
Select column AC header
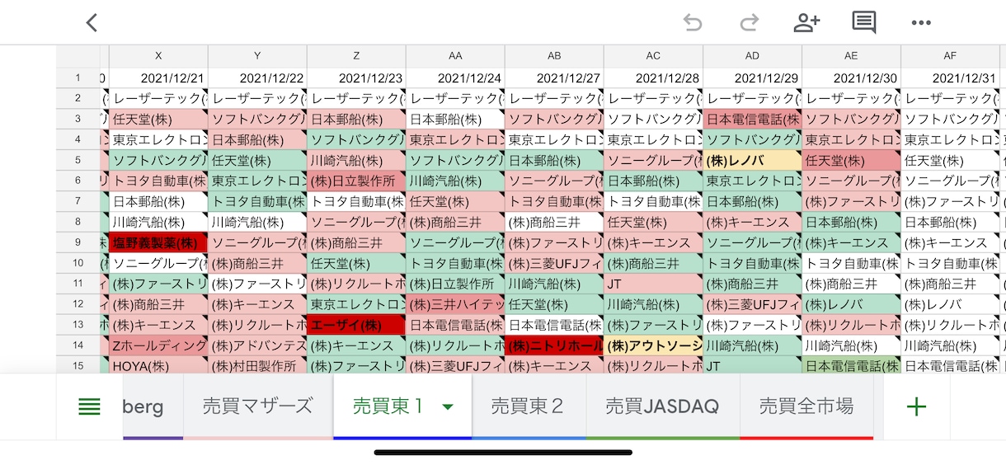coord(653,56)
